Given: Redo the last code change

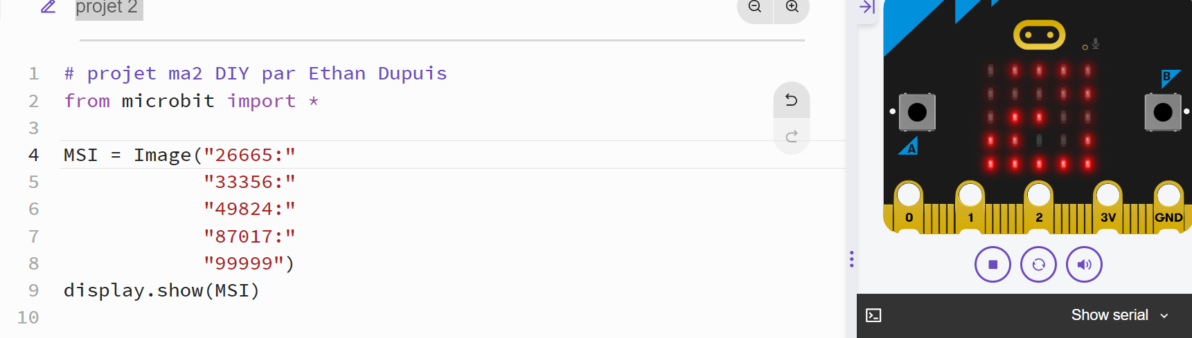Looking at the screenshot, I should point(791,136).
